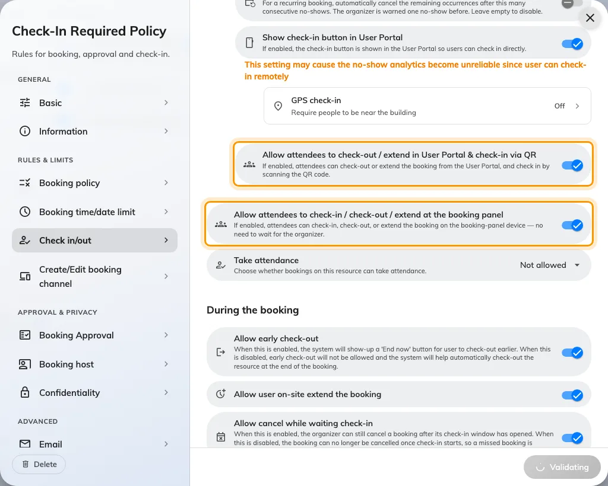Click the orange no-show analytics warning text
608x486 pixels.
coord(415,71)
